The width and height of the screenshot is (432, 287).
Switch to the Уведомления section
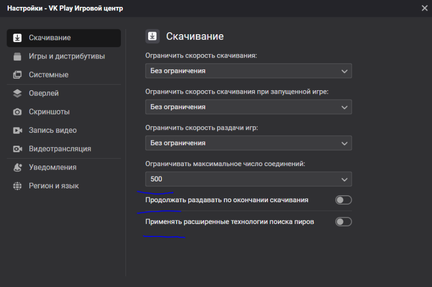tap(53, 168)
